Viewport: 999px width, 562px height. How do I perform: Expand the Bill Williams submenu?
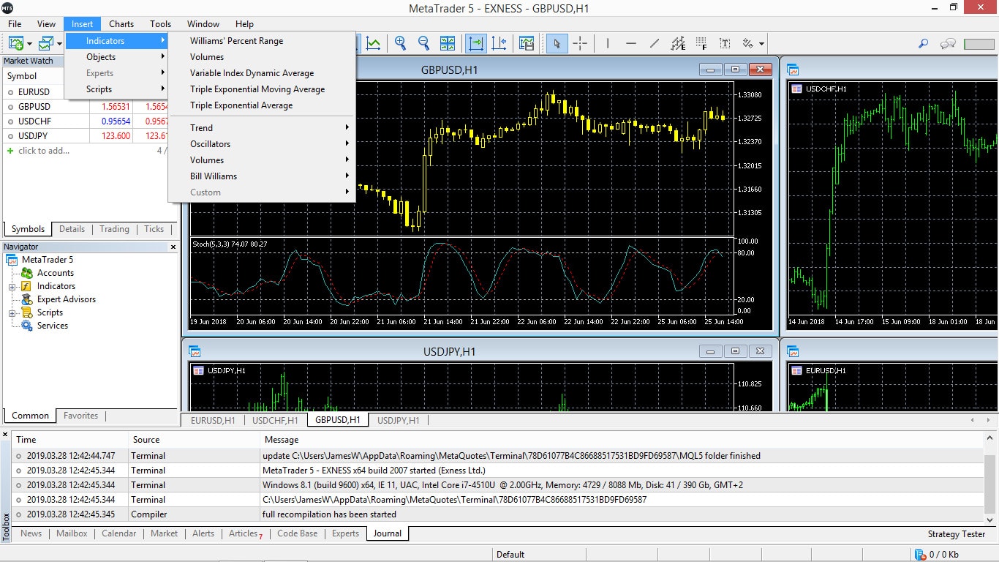(x=262, y=176)
